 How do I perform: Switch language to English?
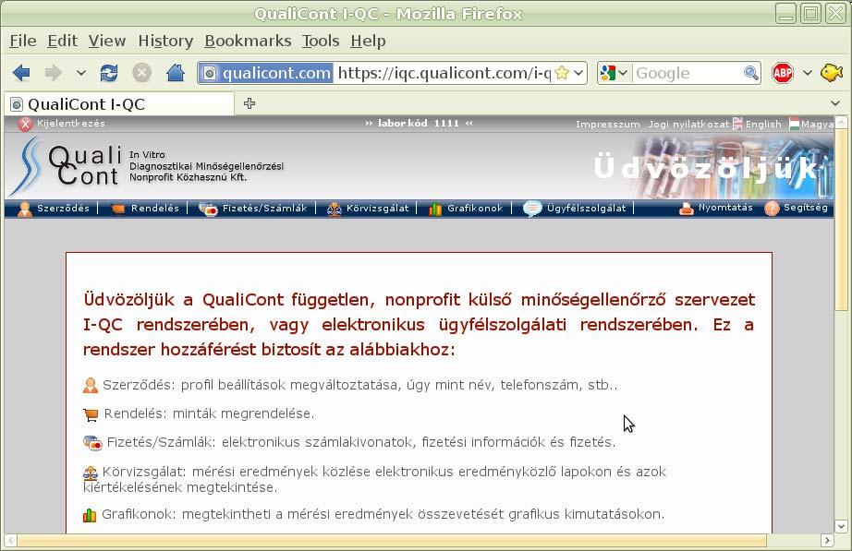[763, 125]
